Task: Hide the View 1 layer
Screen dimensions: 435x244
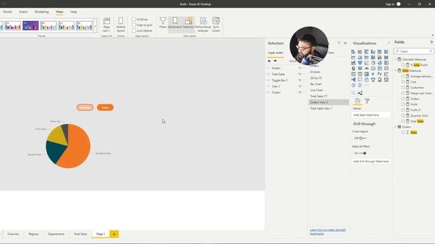Action: coord(300,86)
